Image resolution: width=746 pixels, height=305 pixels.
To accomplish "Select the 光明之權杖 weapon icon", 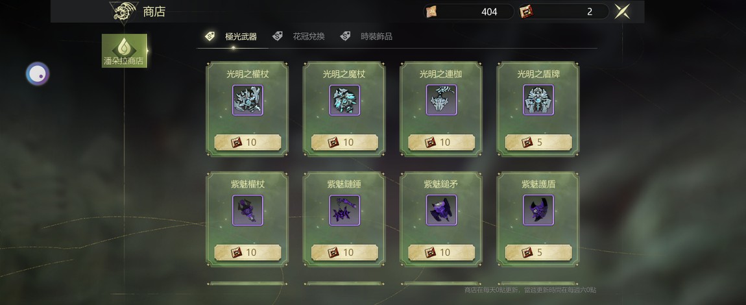I will [247, 100].
